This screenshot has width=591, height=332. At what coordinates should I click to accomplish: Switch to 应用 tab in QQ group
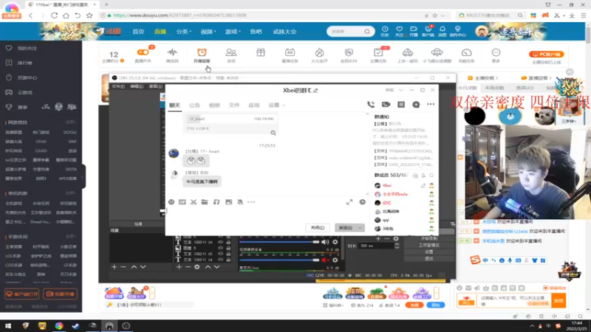pos(253,106)
